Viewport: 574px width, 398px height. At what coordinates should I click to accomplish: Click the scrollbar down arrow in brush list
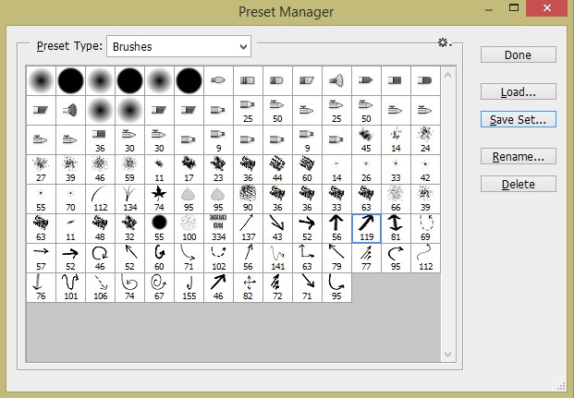point(448,356)
